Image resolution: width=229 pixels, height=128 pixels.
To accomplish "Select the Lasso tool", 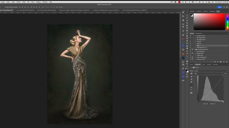I will pyautogui.click(x=187, y=18).
